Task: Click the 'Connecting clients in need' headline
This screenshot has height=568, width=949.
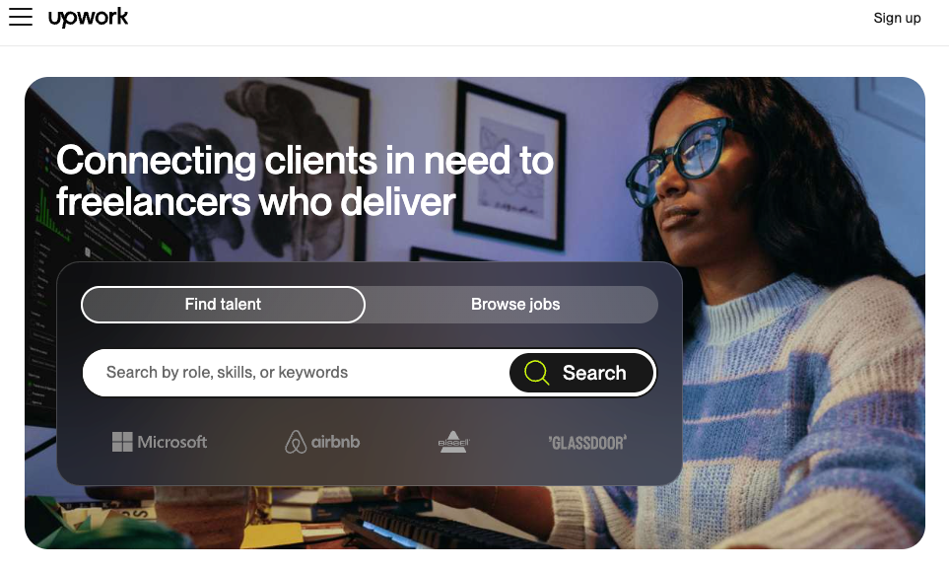Action: coord(305,180)
